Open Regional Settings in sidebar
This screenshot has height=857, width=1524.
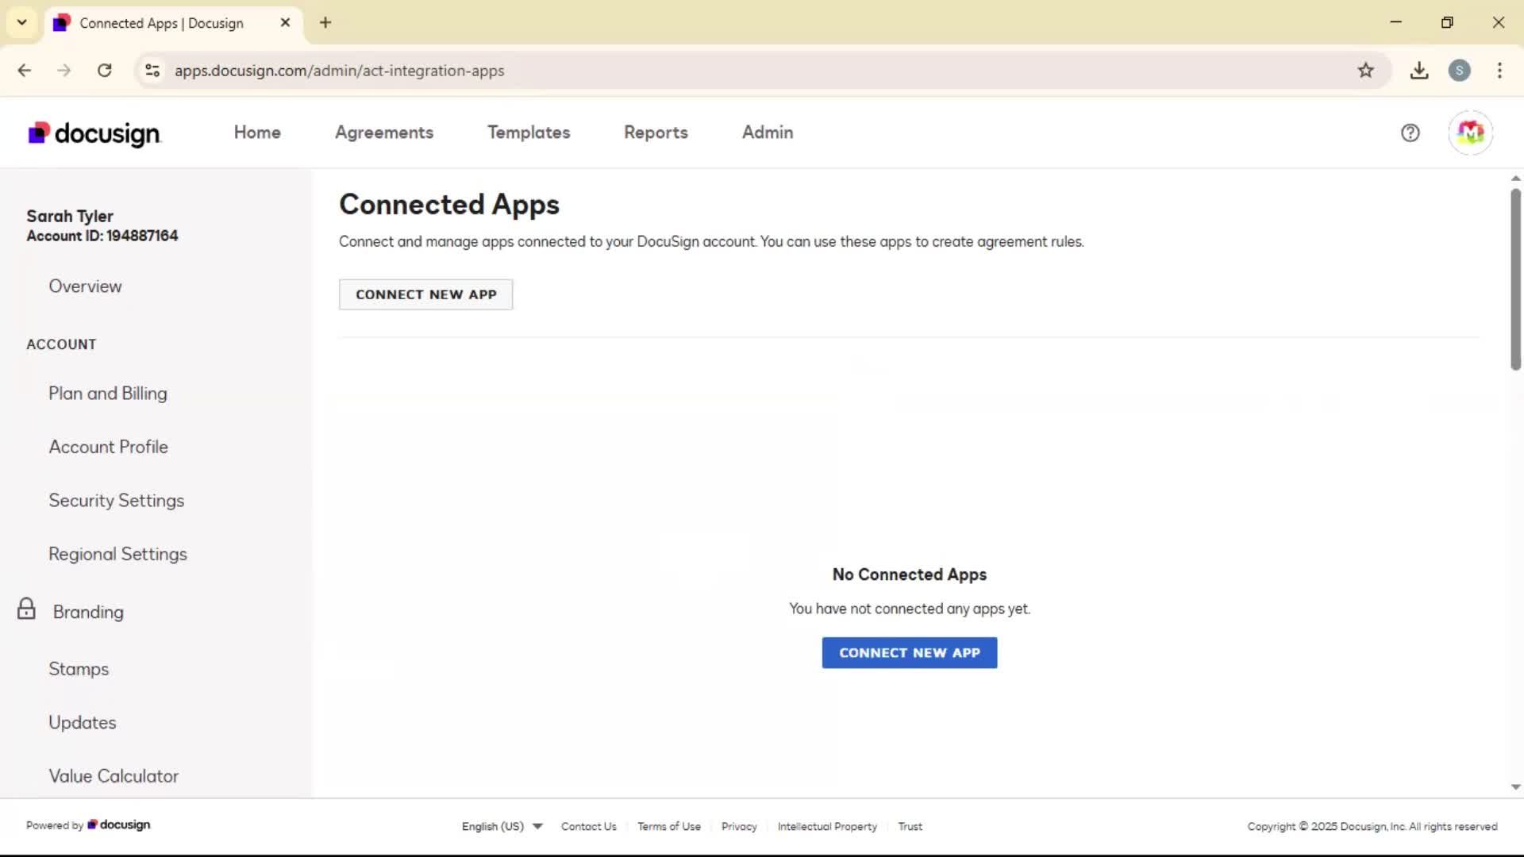(x=117, y=554)
